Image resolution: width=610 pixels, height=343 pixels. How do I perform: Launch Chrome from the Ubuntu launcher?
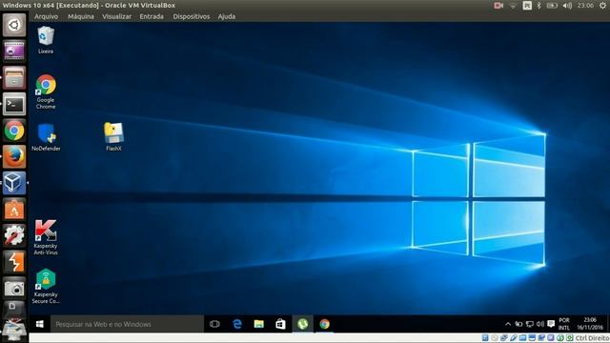click(14, 131)
